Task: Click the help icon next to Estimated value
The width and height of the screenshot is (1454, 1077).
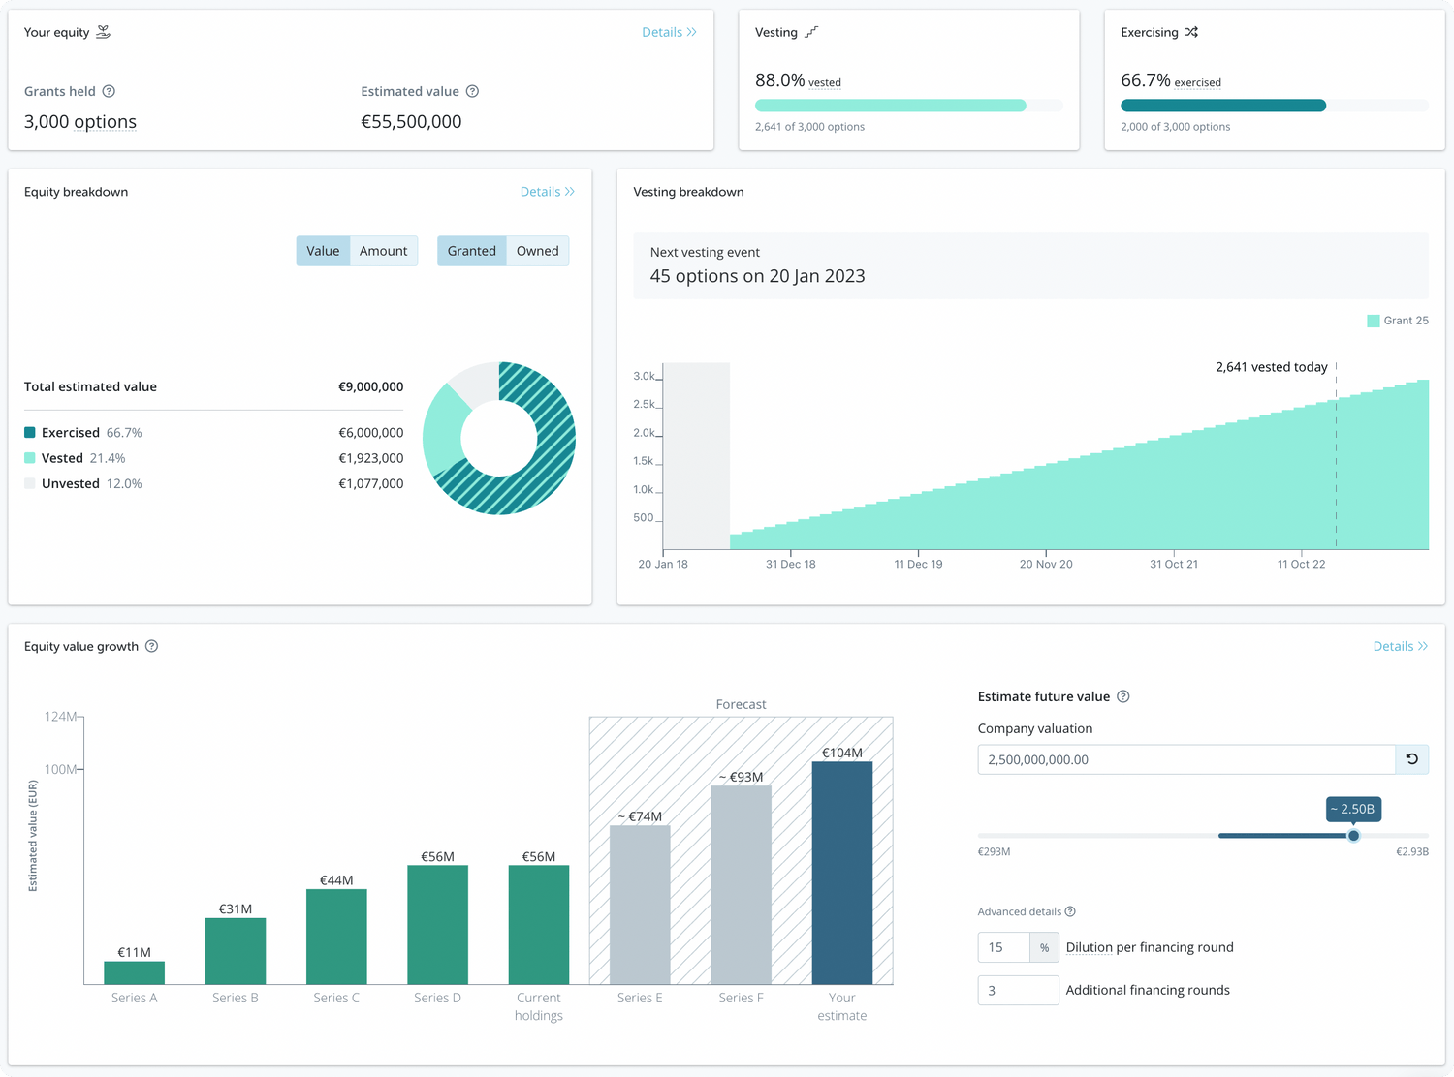Action: pyautogui.click(x=472, y=91)
